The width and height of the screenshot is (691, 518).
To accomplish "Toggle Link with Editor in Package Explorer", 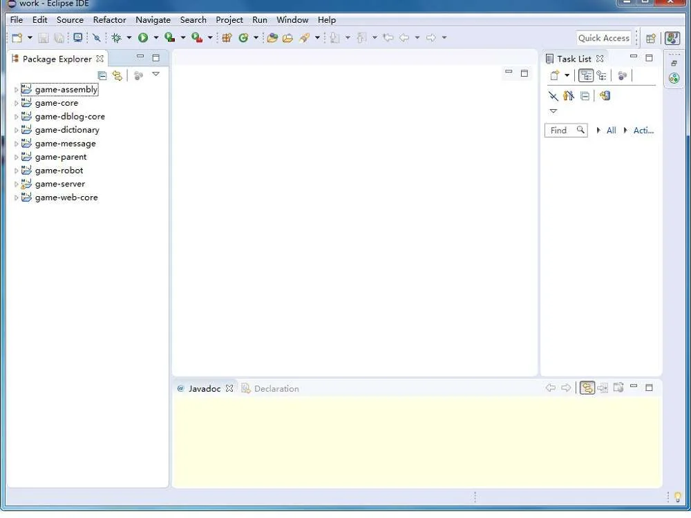I will tap(117, 75).
